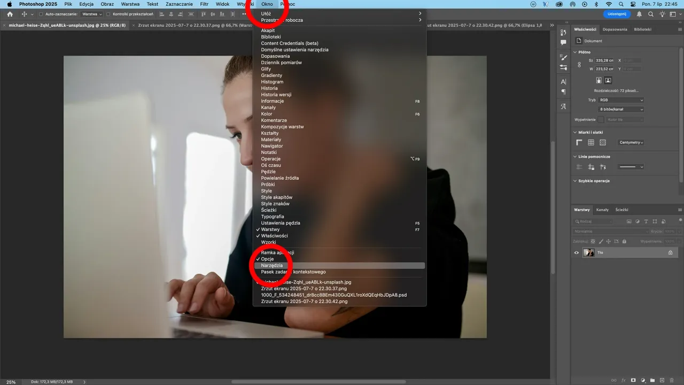Open the Character panel icon
The width and height of the screenshot is (684, 385).
[563, 82]
